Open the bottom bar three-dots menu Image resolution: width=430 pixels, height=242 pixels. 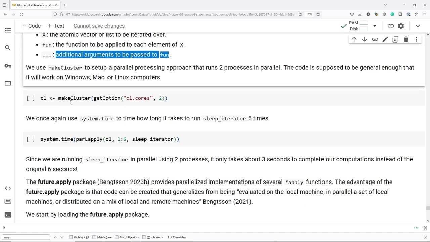click(416, 228)
